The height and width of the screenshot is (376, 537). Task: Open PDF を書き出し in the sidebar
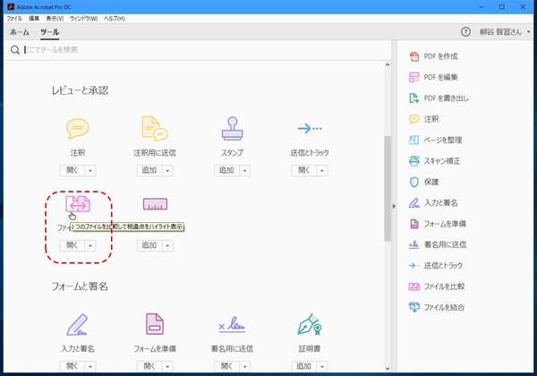[x=439, y=98]
